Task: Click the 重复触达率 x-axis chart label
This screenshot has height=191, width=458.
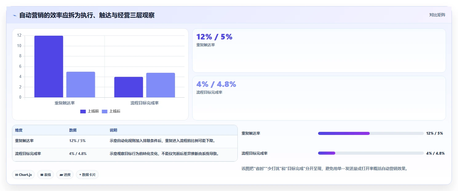Action: coord(65,103)
